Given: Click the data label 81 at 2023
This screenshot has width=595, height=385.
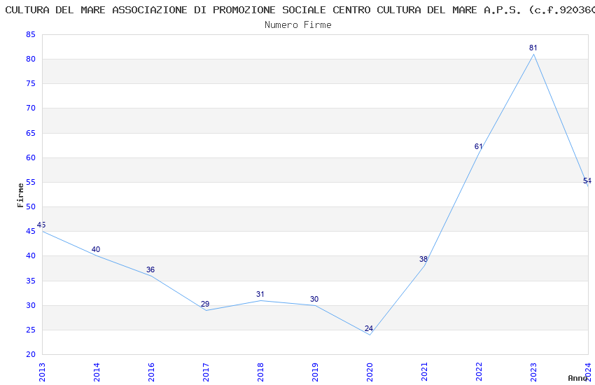Looking at the screenshot, I should pos(533,48).
